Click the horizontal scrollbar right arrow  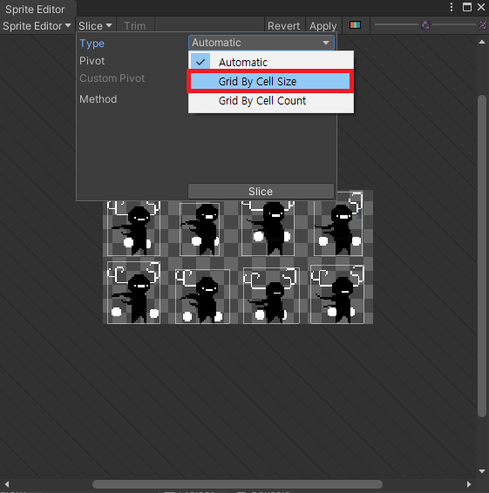click(x=469, y=484)
